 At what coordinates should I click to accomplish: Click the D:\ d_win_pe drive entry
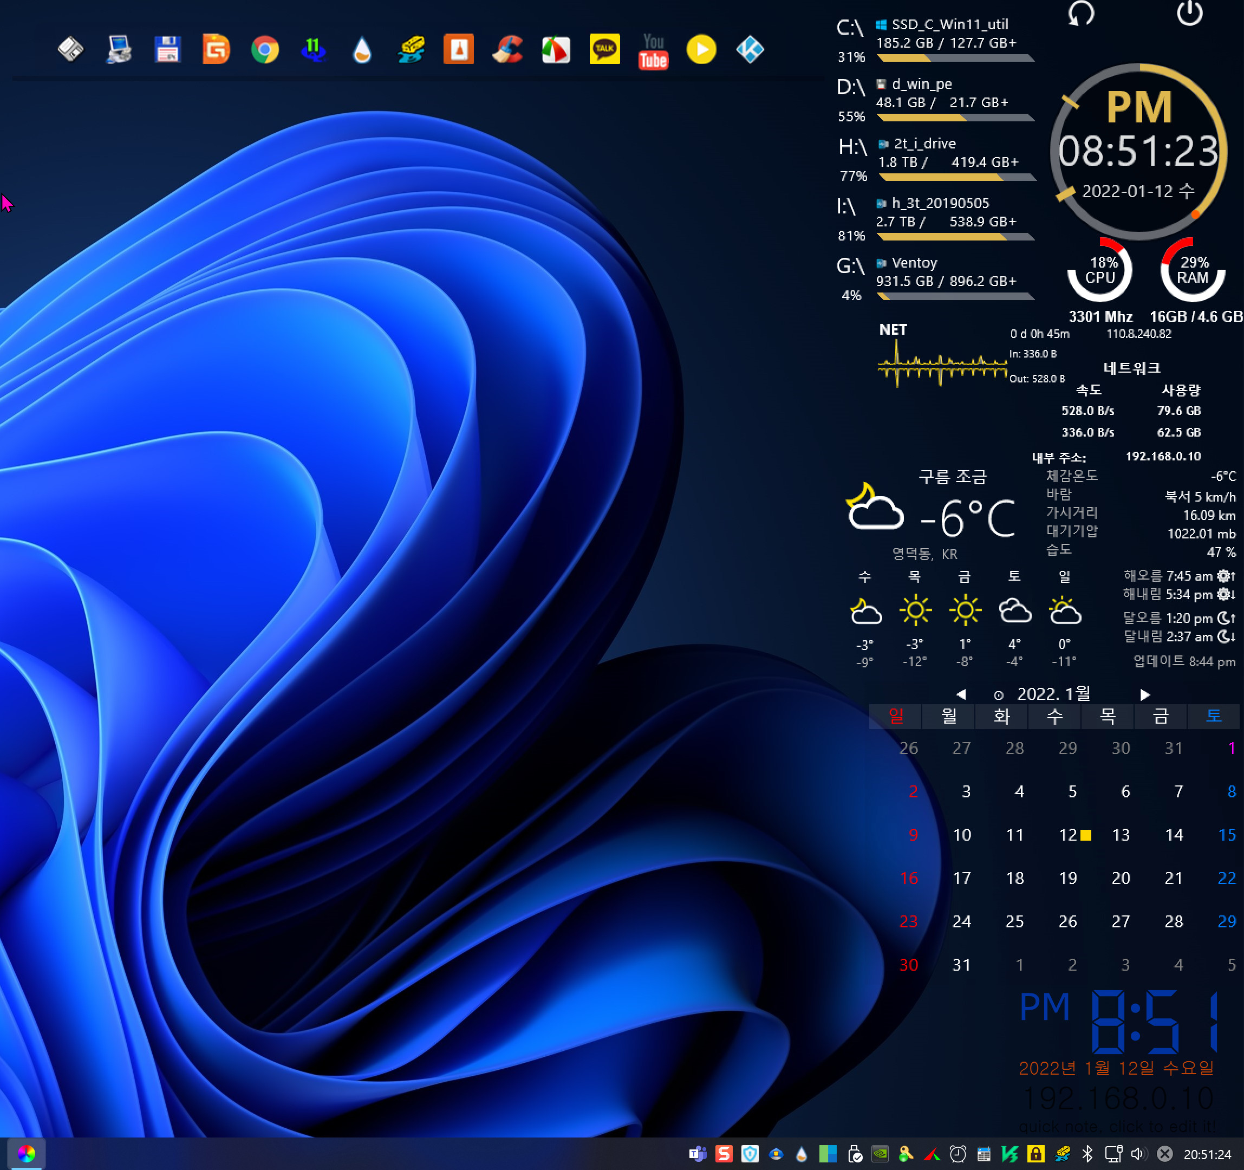coord(935,100)
